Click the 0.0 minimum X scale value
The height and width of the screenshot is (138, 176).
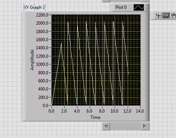coord(51,111)
